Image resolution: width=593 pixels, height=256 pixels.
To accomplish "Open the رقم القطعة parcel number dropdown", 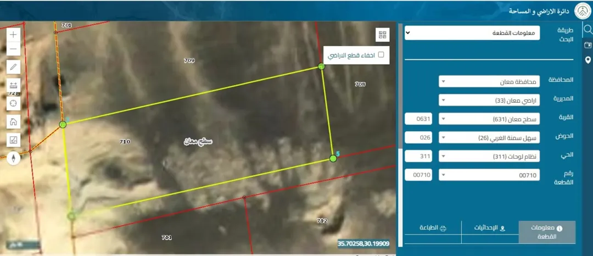I will tap(489, 175).
